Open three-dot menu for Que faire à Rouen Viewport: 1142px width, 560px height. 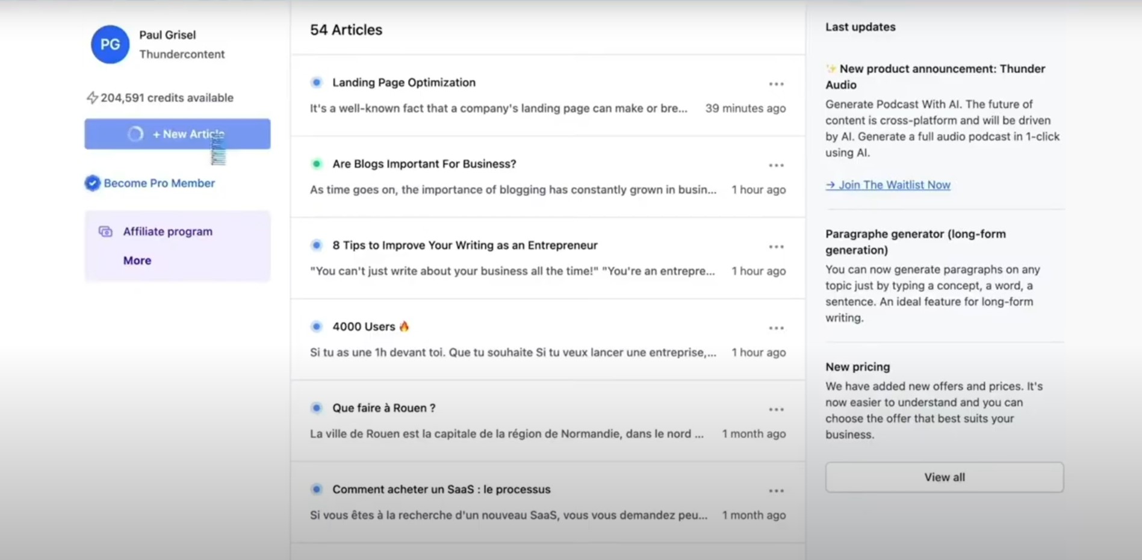click(x=776, y=409)
